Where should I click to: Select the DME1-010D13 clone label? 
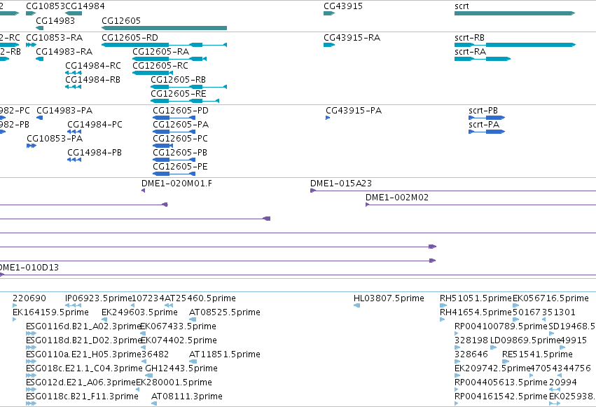pos(29,268)
